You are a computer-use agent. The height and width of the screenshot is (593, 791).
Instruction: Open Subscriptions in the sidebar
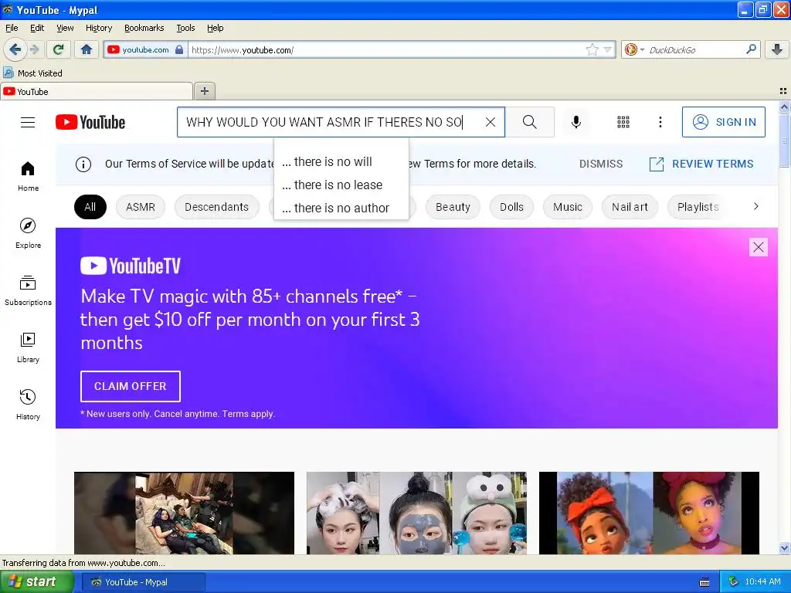[28, 290]
